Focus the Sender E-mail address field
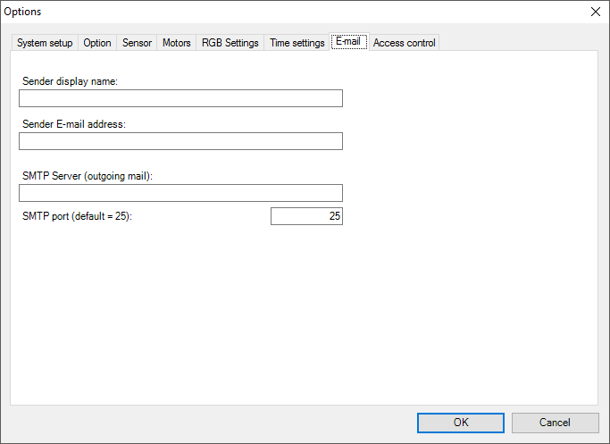 (180, 141)
